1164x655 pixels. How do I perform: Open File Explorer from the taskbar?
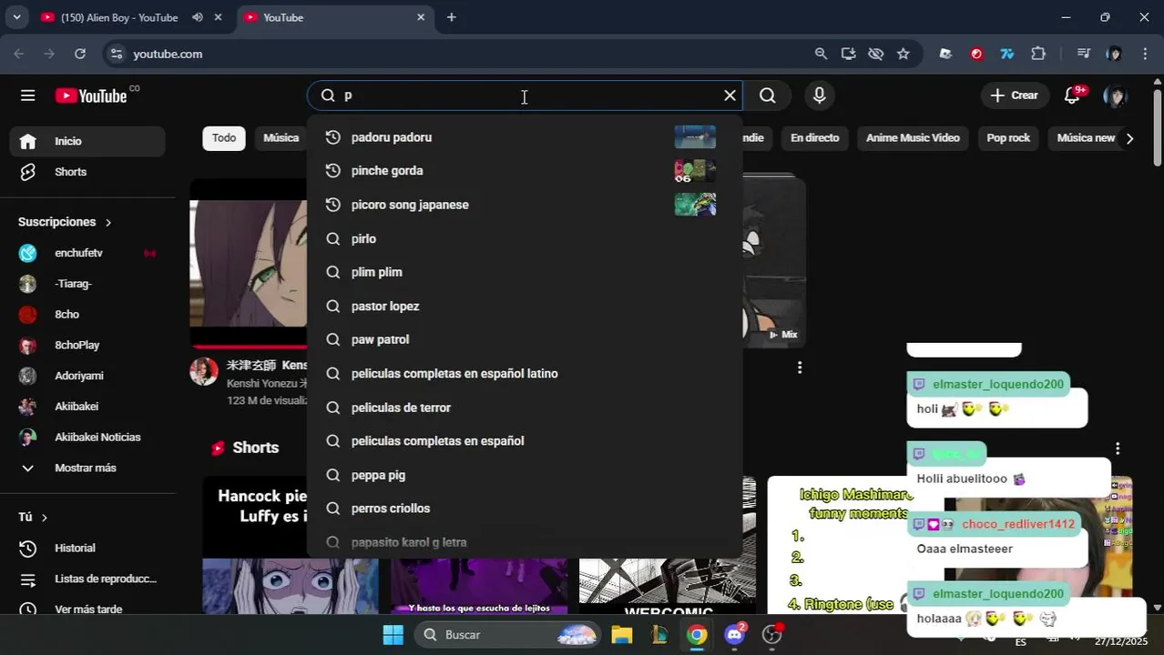click(622, 635)
